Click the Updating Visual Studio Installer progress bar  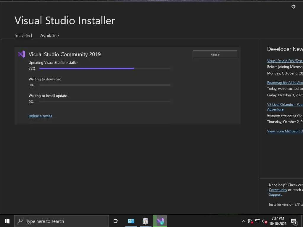click(105, 68)
